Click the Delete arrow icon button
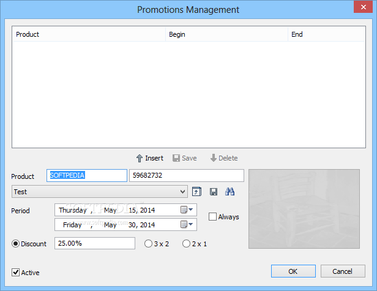Viewport: 377px width, 291px height. pyautogui.click(x=223, y=158)
